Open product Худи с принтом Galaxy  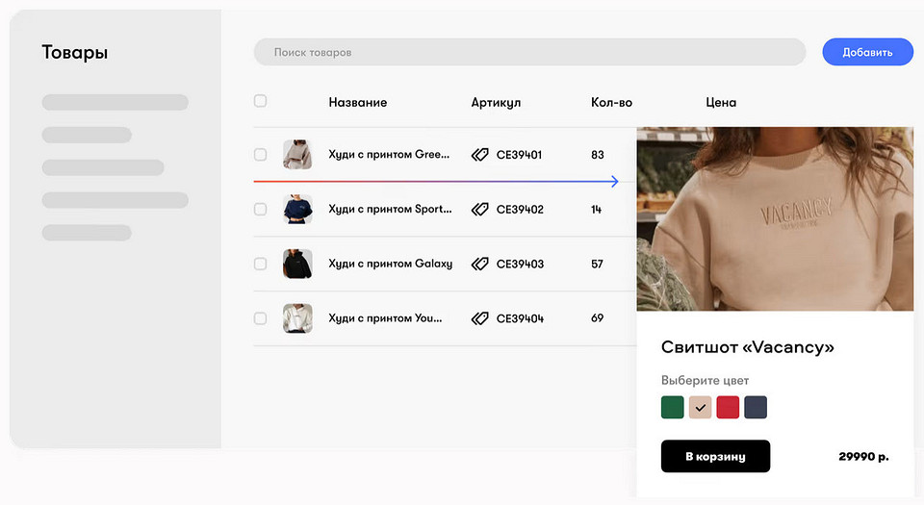(x=390, y=264)
